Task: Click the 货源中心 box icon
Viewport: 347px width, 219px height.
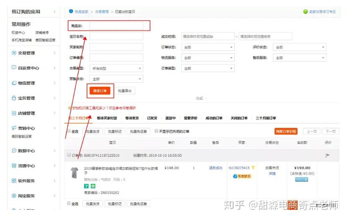Action: coord(14,166)
